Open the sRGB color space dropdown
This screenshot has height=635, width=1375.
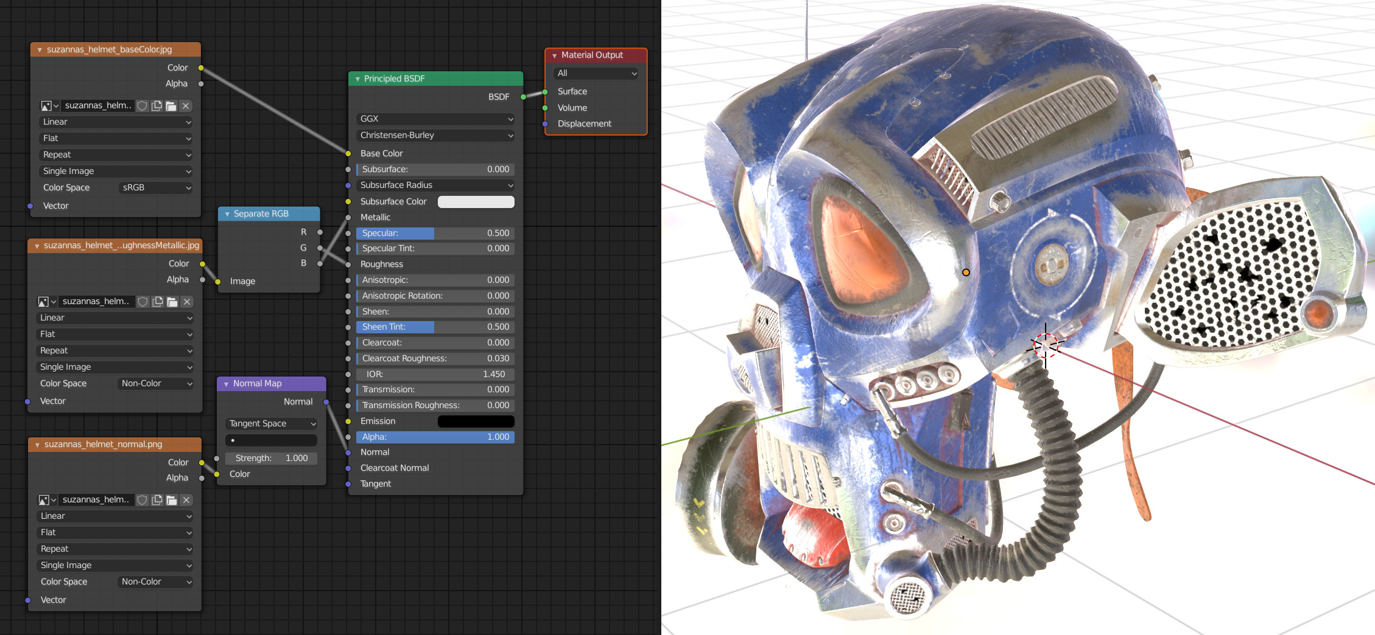(x=156, y=188)
